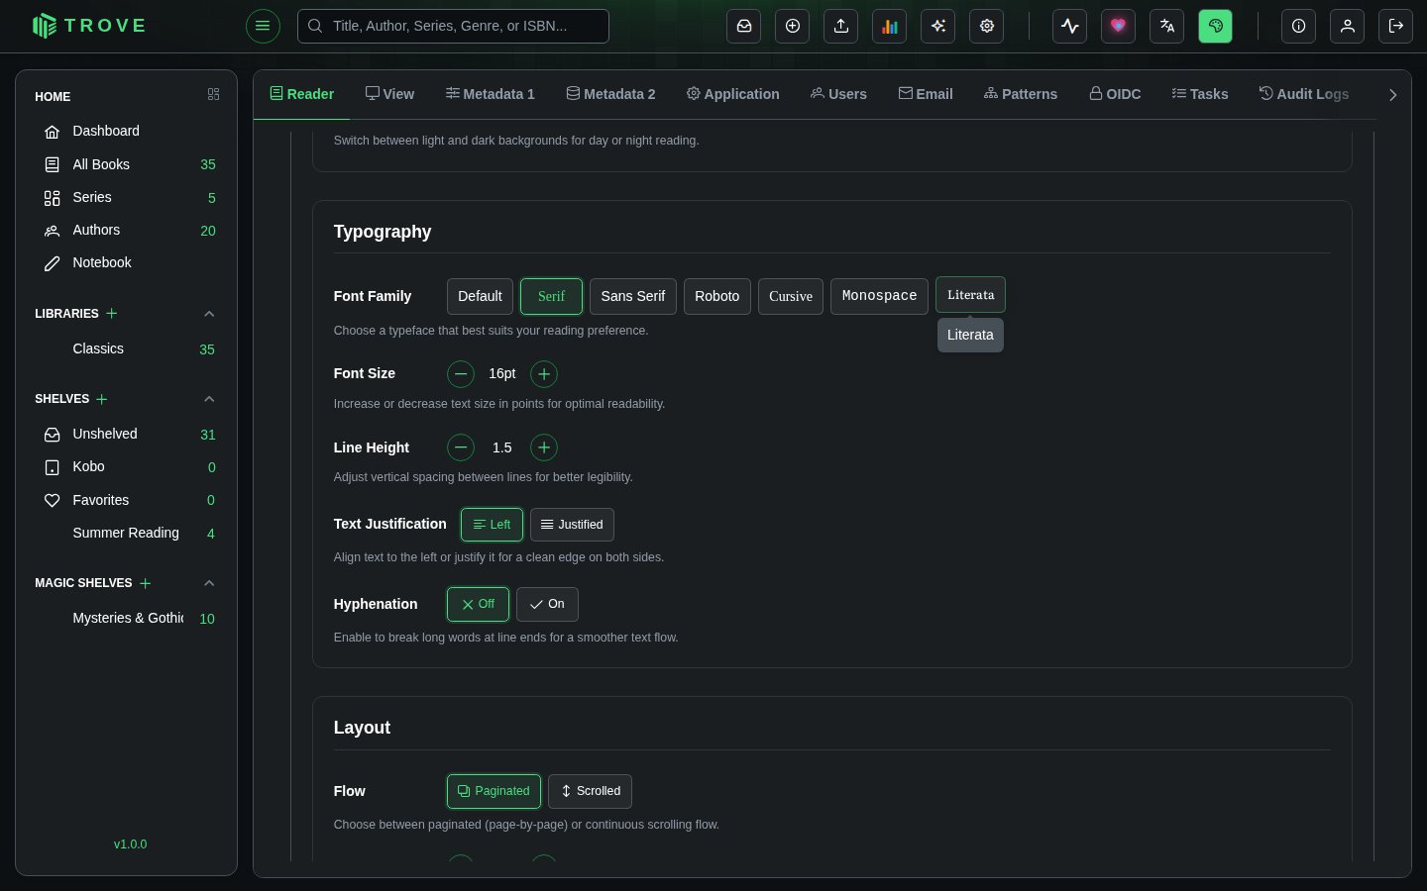The image size is (1427, 891).
Task: Select Paginated flow
Action: 494,791
